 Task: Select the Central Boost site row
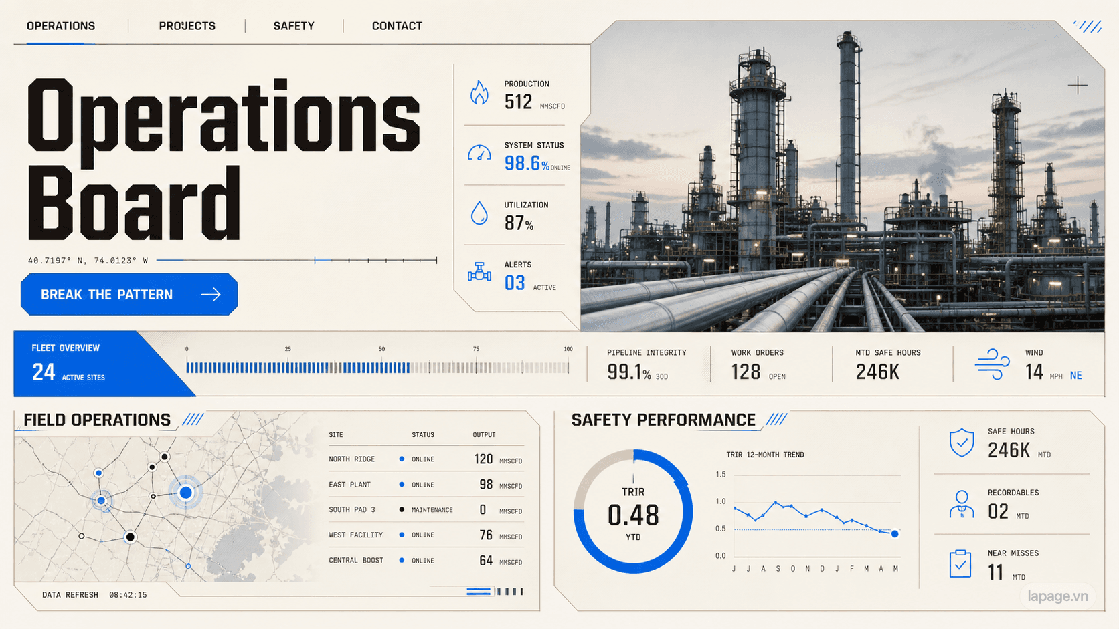tap(426, 561)
